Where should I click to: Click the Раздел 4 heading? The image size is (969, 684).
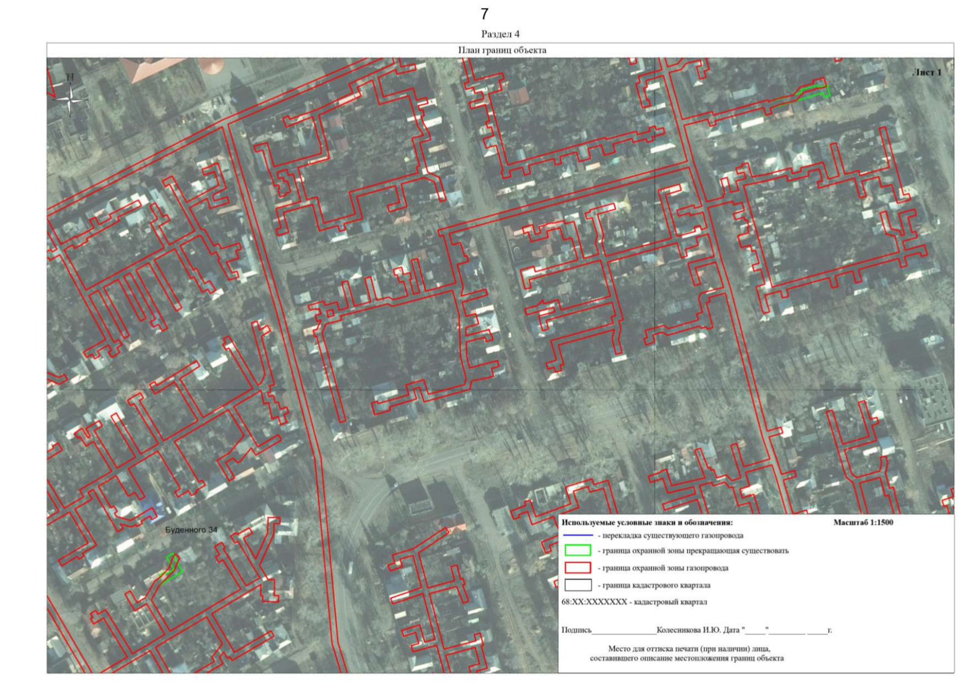500,34
